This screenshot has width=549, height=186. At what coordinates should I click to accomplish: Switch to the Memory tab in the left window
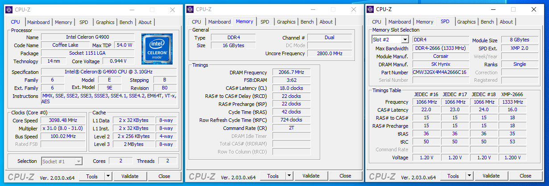coord(63,22)
